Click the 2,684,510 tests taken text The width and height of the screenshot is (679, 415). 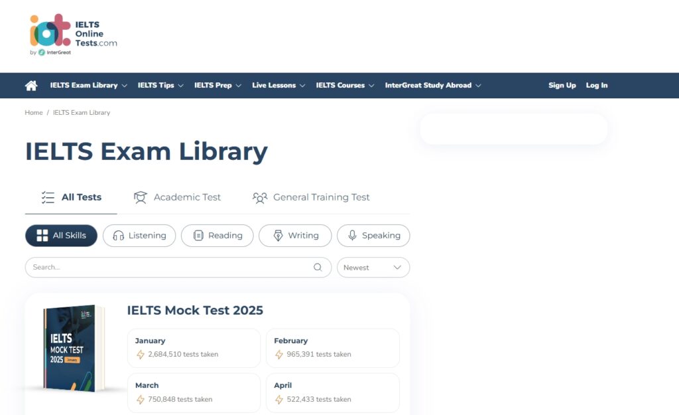183,355
